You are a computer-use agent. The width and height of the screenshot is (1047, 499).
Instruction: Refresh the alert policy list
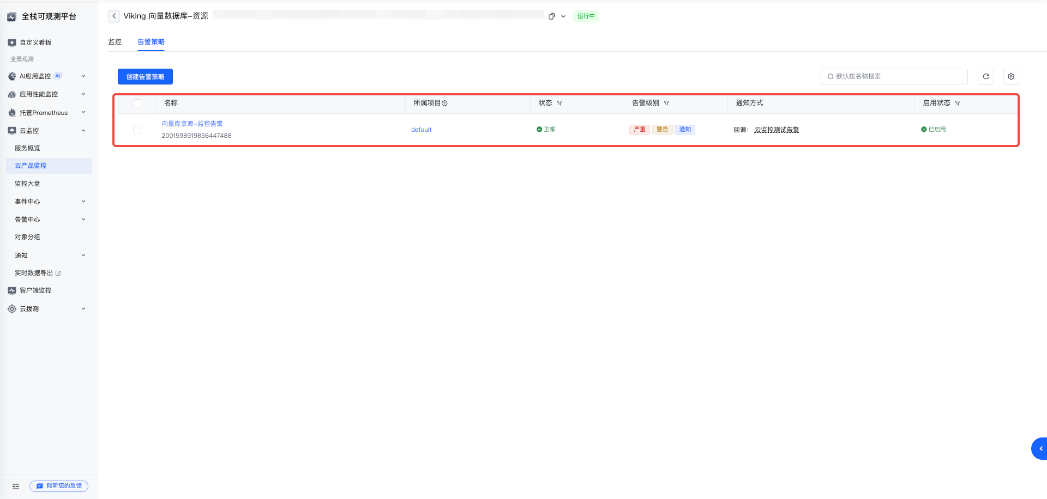coord(986,77)
